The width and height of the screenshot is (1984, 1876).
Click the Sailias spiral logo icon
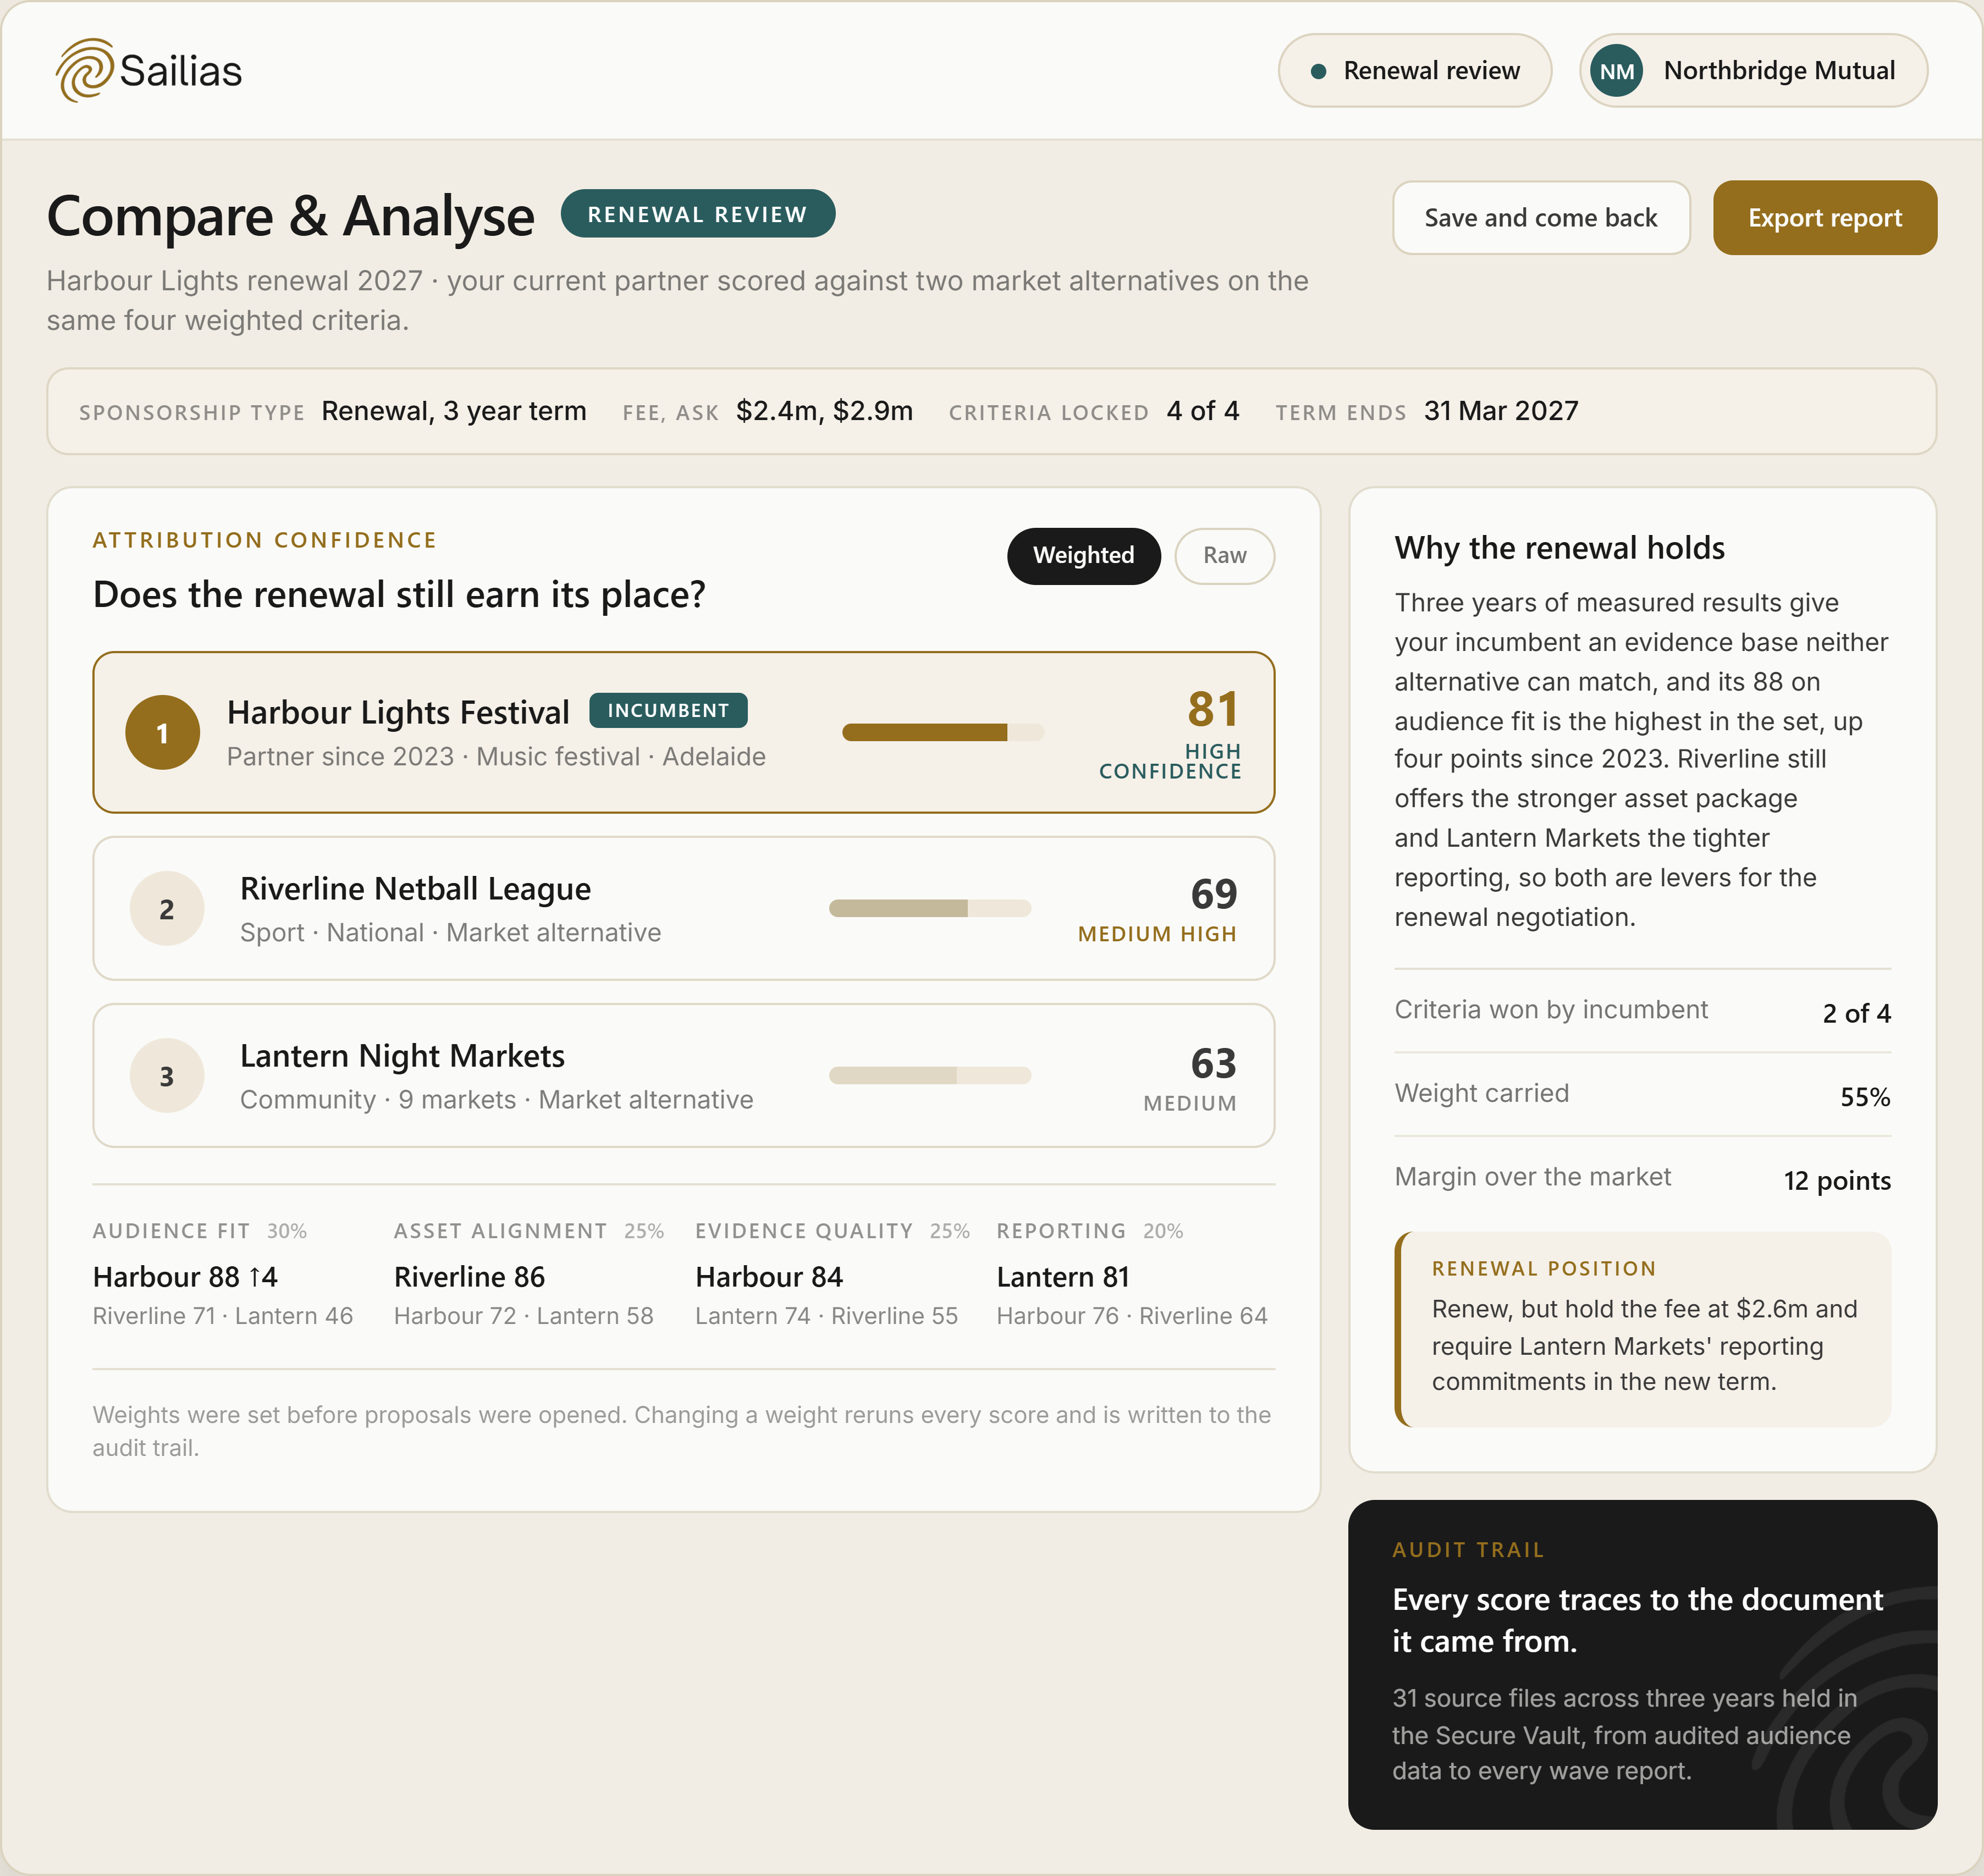[84, 70]
